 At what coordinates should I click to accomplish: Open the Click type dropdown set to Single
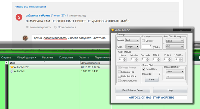pyautogui.click(x=132, y=46)
